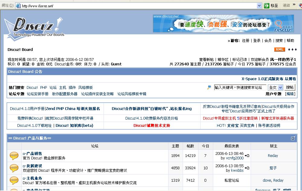Click the magnifier search icon
The height and width of the screenshot is (191, 302).
[209, 87]
